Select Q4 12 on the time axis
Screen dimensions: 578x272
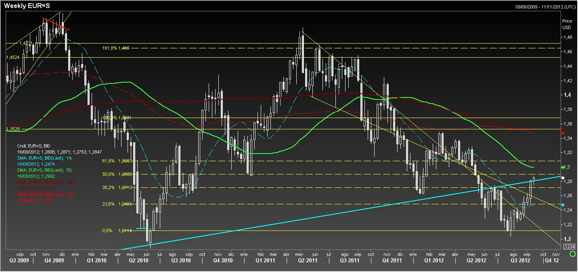[x=551, y=261]
